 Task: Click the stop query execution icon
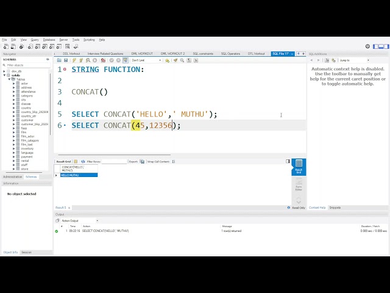pyautogui.click(x=95, y=60)
